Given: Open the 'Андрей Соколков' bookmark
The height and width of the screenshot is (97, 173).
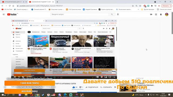Looking at the screenshot, I should point(90,9).
